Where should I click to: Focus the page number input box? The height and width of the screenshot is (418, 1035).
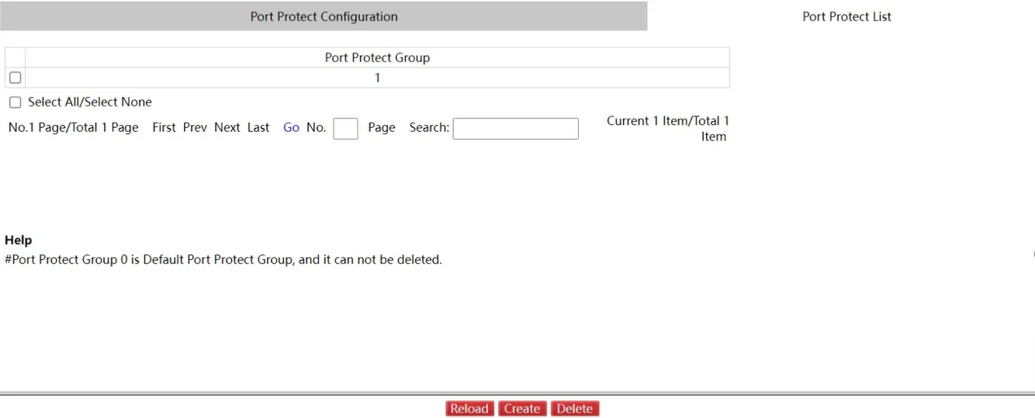coord(345,129)
